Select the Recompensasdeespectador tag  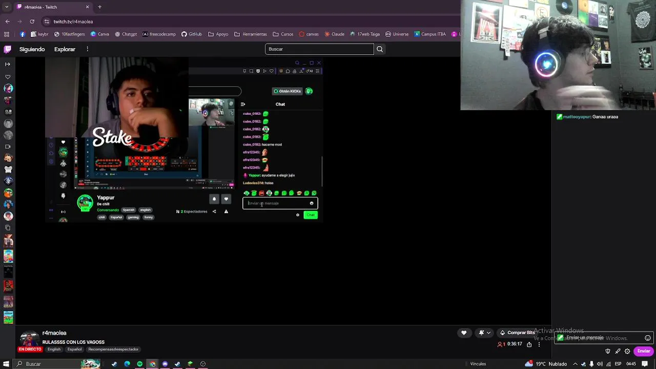[x=113, y=350]
